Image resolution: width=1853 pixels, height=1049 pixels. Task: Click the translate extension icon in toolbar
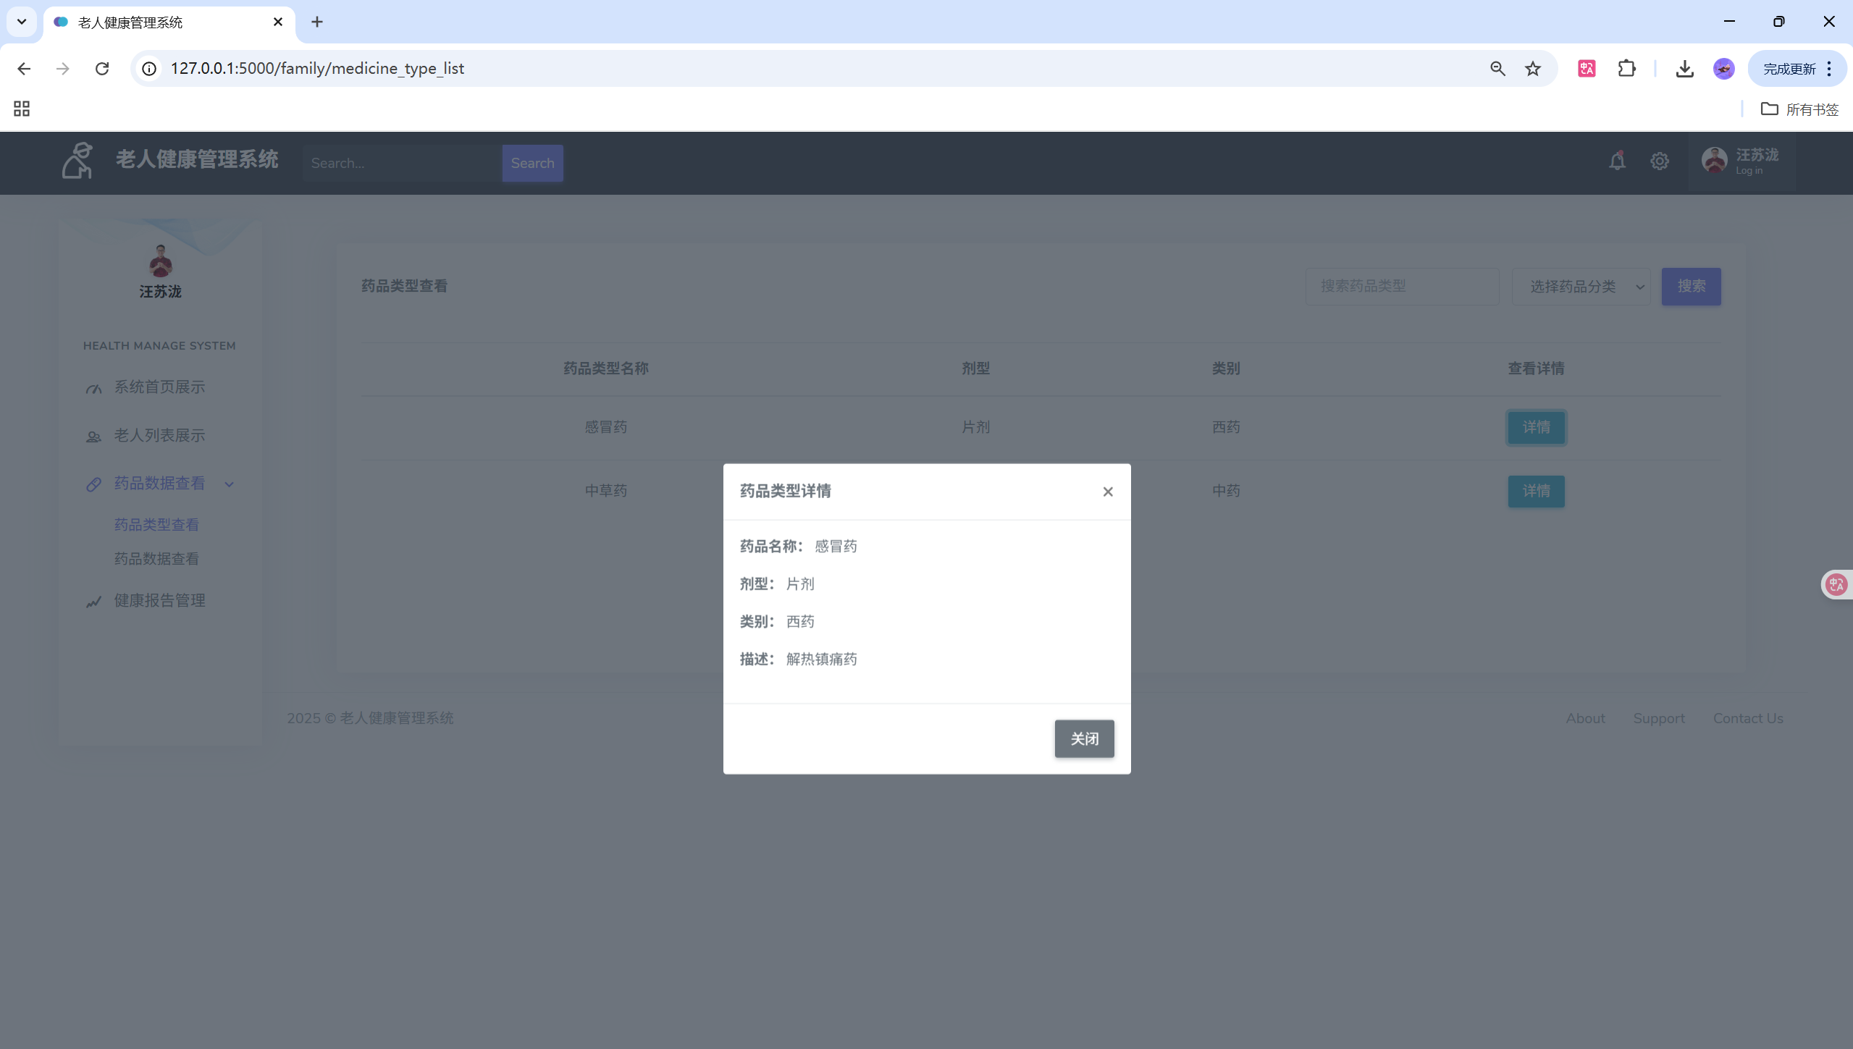(x=1586, y=69)
